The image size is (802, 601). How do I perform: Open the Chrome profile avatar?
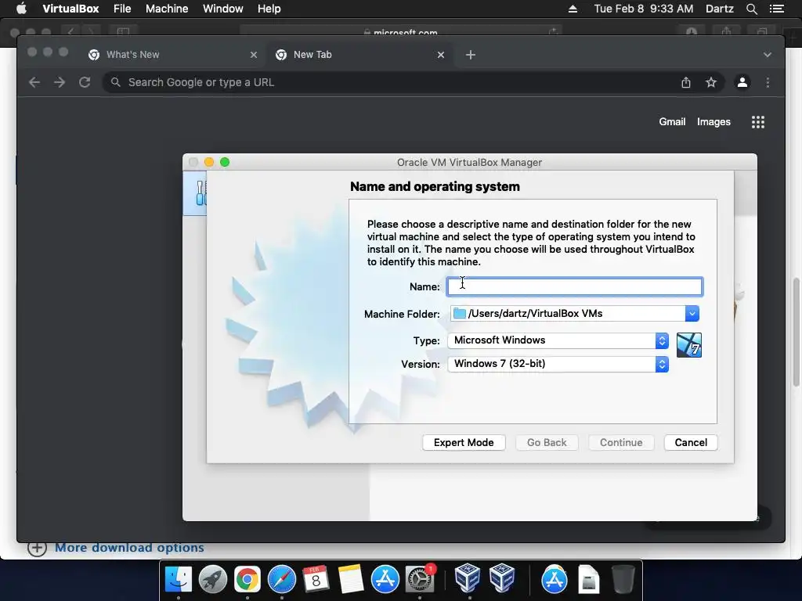742,82
